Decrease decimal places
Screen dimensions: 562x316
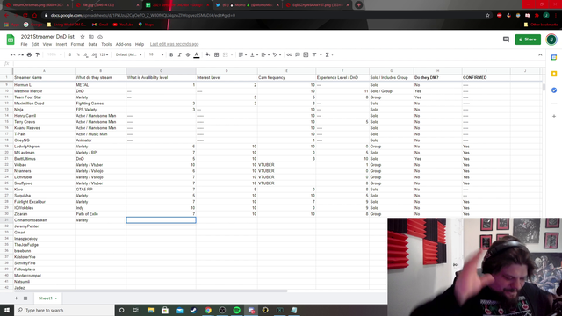point(86,54)
